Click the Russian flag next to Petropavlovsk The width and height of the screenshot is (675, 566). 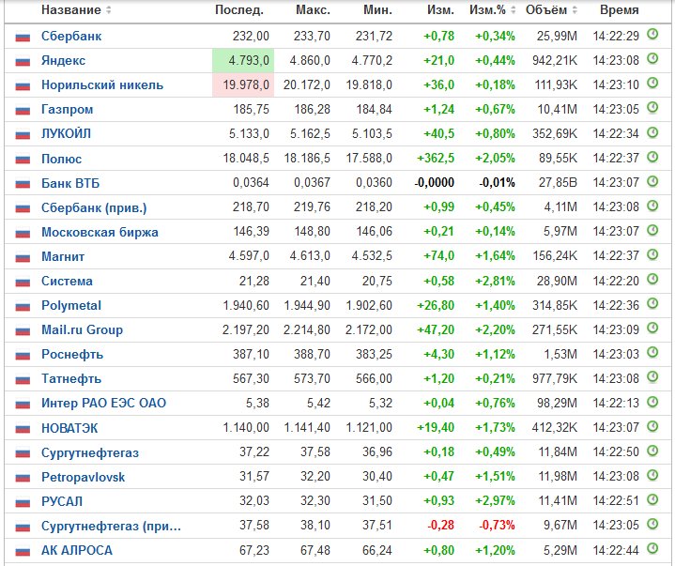point(23,478)
